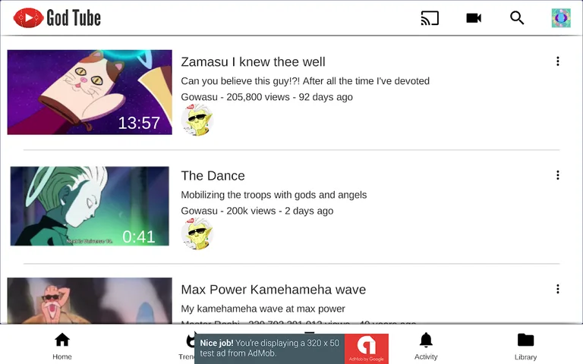Image resolution: width=583 pixels, height=364 pixels.
Task: Play the Zamasu cat thumbnail video
Action: [x=90, y=92]
